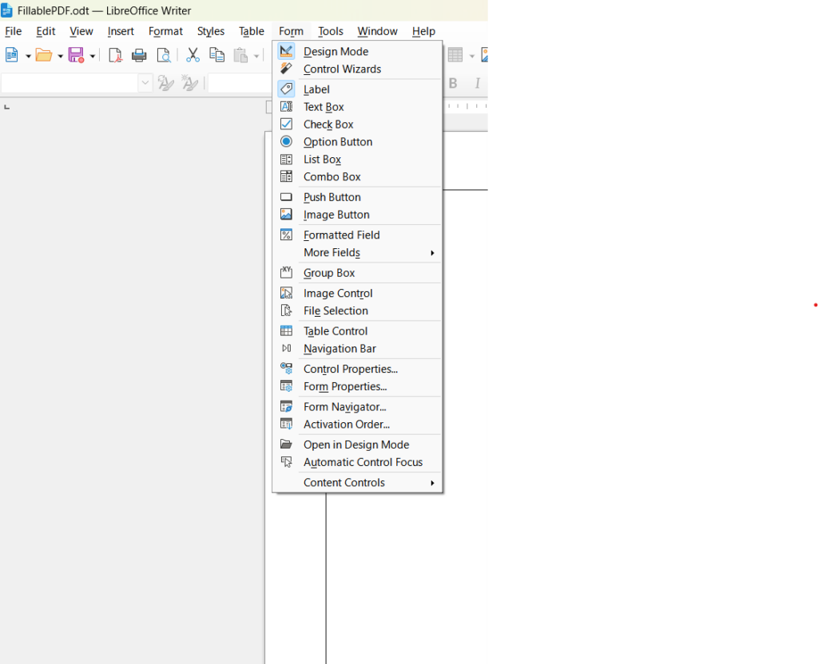Toggle Design Mode in the Form menu
The width and height of the screenshot is (818, 664).
tap(359, 52)
